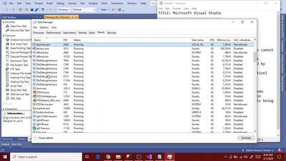
Task: Click the Open File icon in Visual Studio toolbar
Action: (27, 10)
